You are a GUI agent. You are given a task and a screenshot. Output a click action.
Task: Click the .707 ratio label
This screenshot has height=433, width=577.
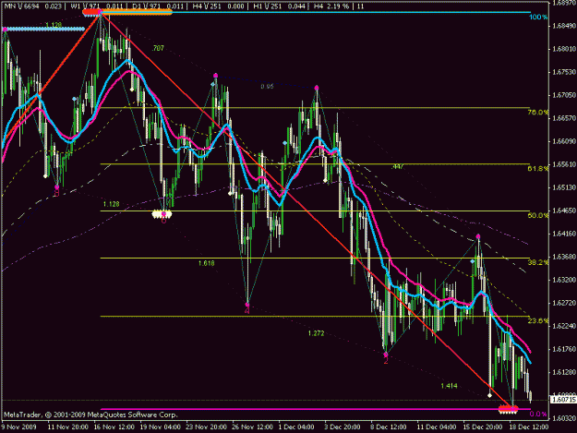click(158, 48)
